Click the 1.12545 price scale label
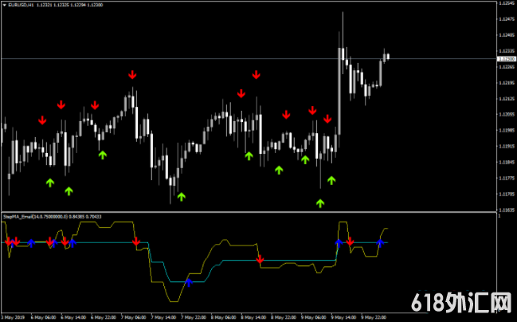Viewport: 517px width, 322px height. click(505, 3)
